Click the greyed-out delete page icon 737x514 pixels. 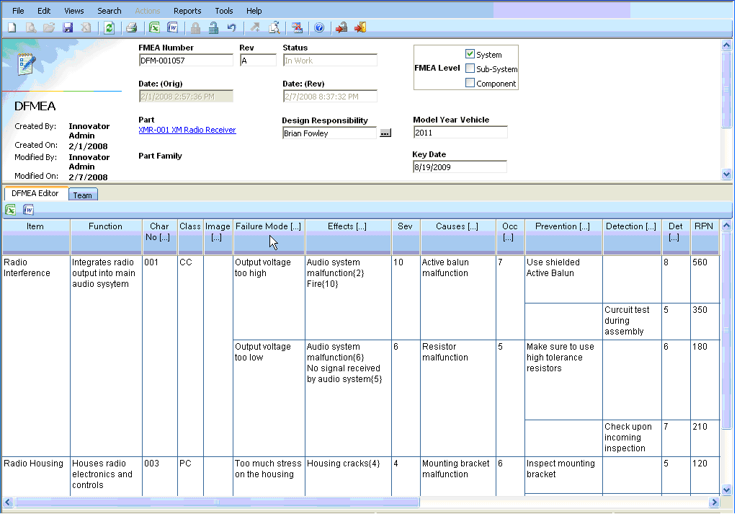[86, 27]
